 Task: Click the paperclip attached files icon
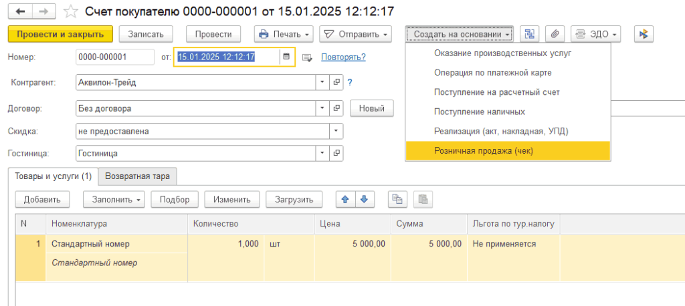click(x=555, y=34)
